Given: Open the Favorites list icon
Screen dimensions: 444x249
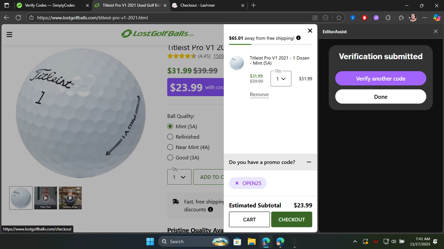Looking at the screenshot, I should [401, 18].
